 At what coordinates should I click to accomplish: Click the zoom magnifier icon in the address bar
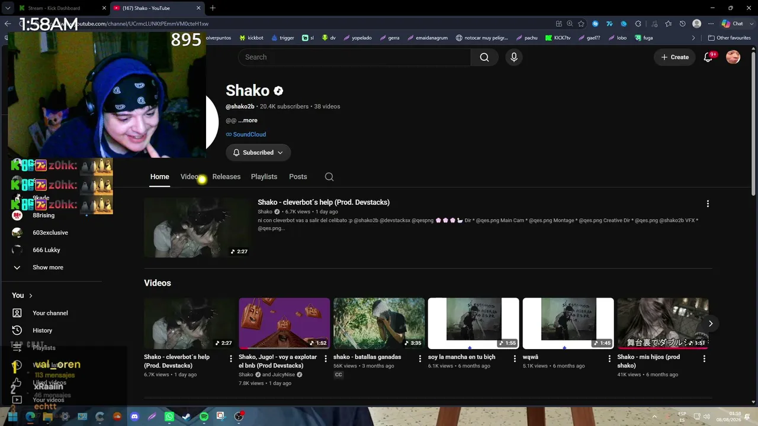point(570,24)
